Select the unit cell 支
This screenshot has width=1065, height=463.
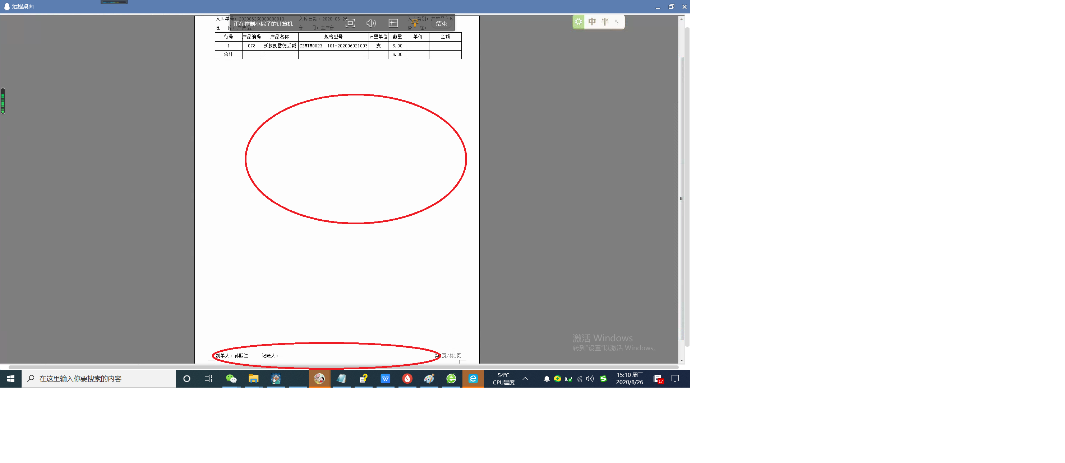pos(378,46)
